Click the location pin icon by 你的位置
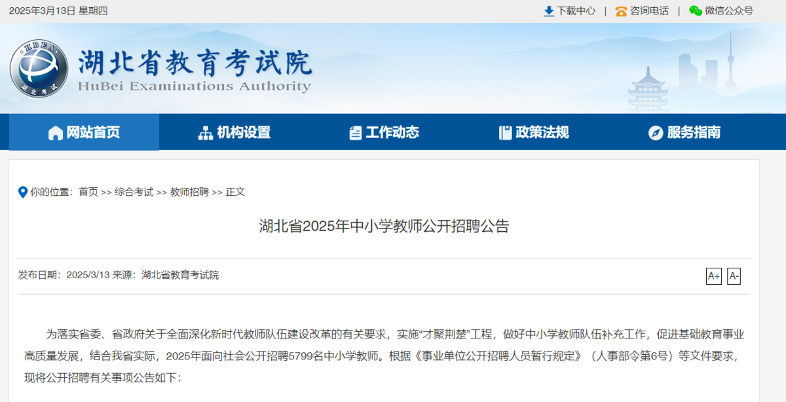Screen dimensions: 786x402 pos(22,192)
